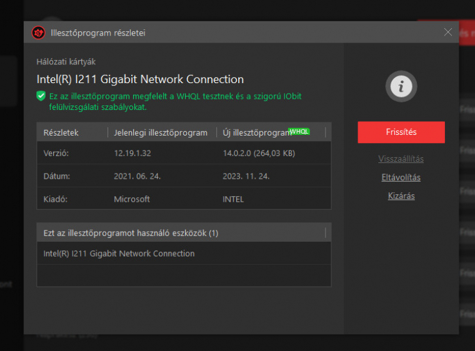This screenshot has width=475, height=351.
Task: Click current driver date 2021. 06. 24.
Action: click(137, 176)
